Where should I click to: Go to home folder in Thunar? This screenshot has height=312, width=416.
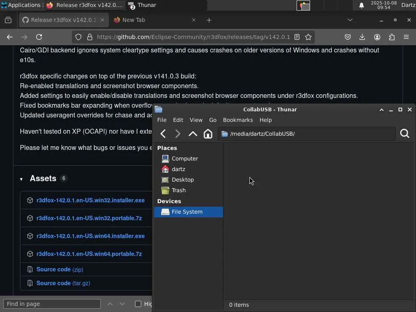tap(208, 134)
